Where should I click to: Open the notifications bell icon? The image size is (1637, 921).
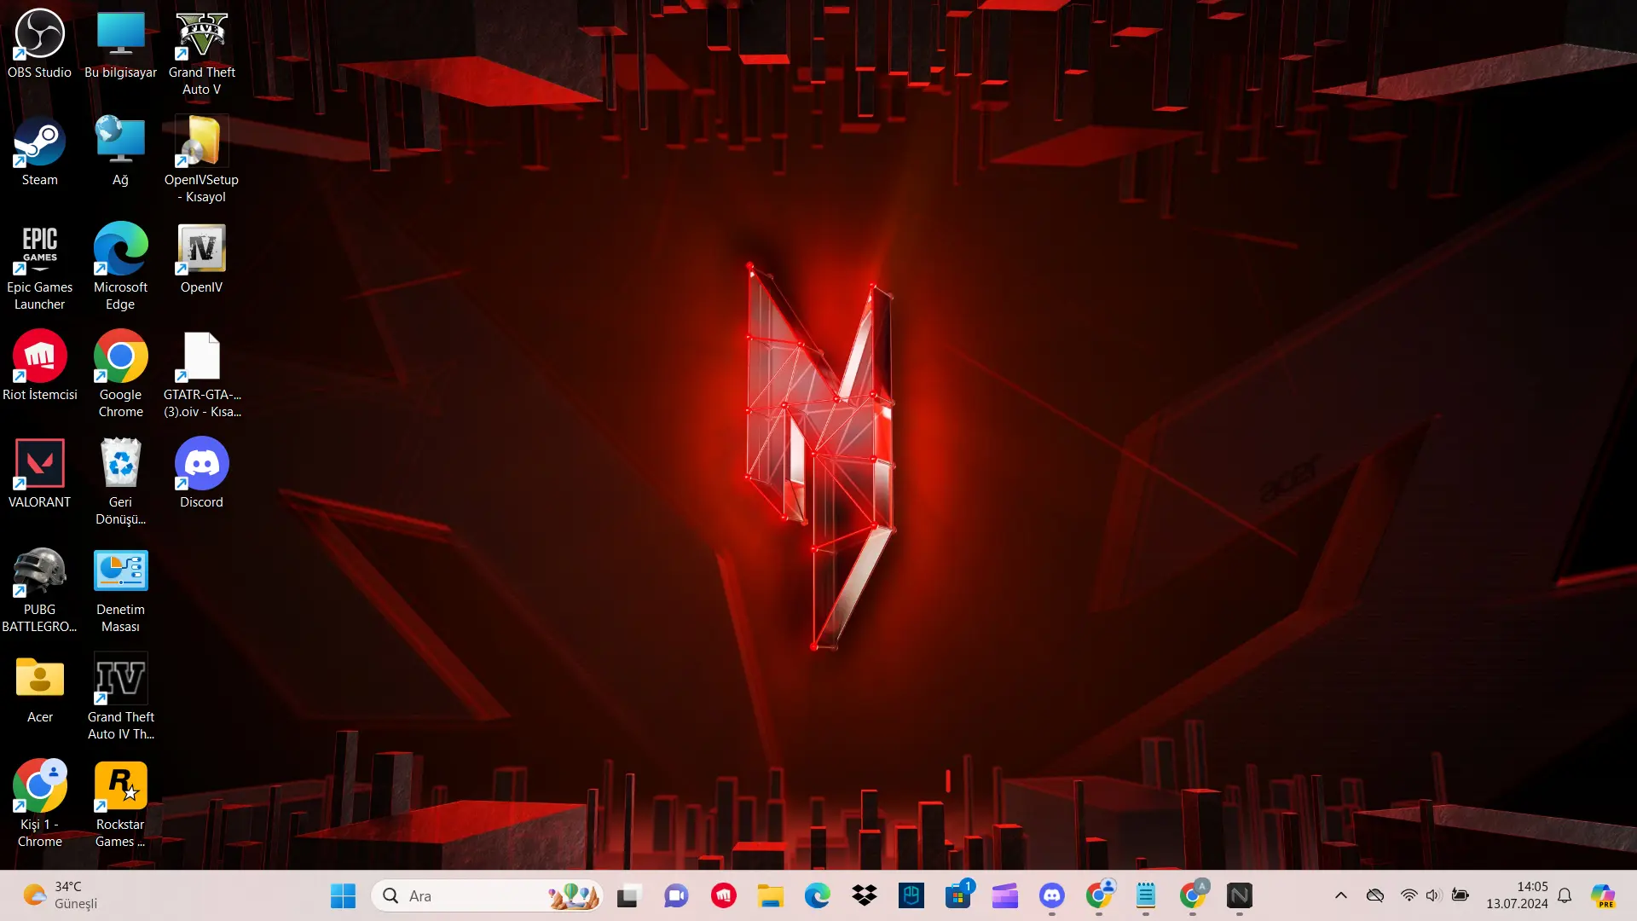(1565, 895)
